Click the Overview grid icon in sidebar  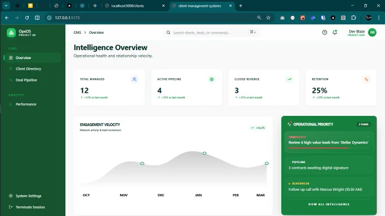11,58
